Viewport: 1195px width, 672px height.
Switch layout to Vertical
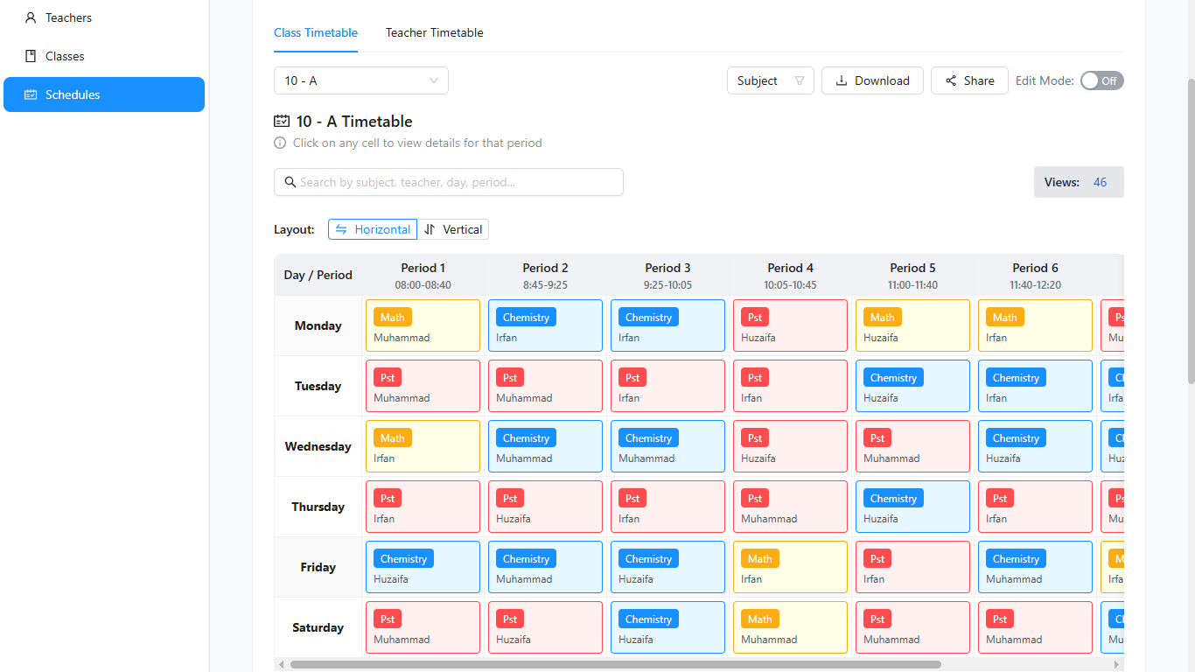pos(454,228)
